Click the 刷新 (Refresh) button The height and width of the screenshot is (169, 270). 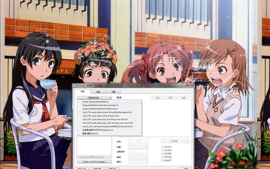pyautogui.click(x=170, y=98)
